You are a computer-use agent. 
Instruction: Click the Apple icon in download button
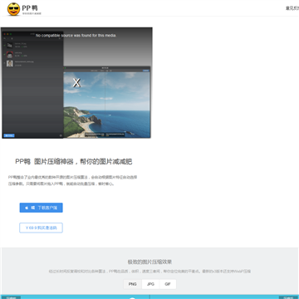click(27, 208)
